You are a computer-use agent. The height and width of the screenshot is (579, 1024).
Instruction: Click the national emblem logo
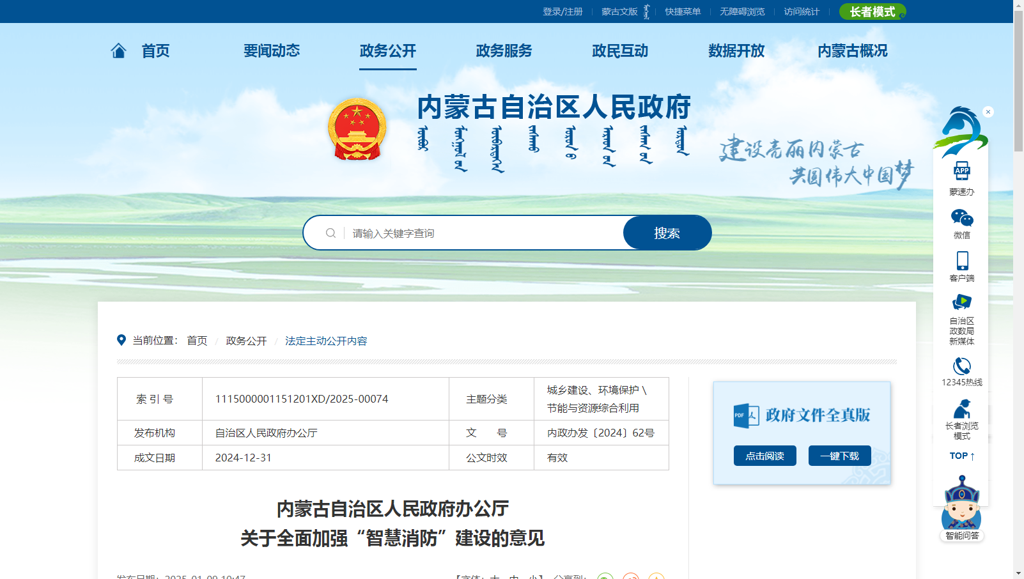tap(357, 129)
